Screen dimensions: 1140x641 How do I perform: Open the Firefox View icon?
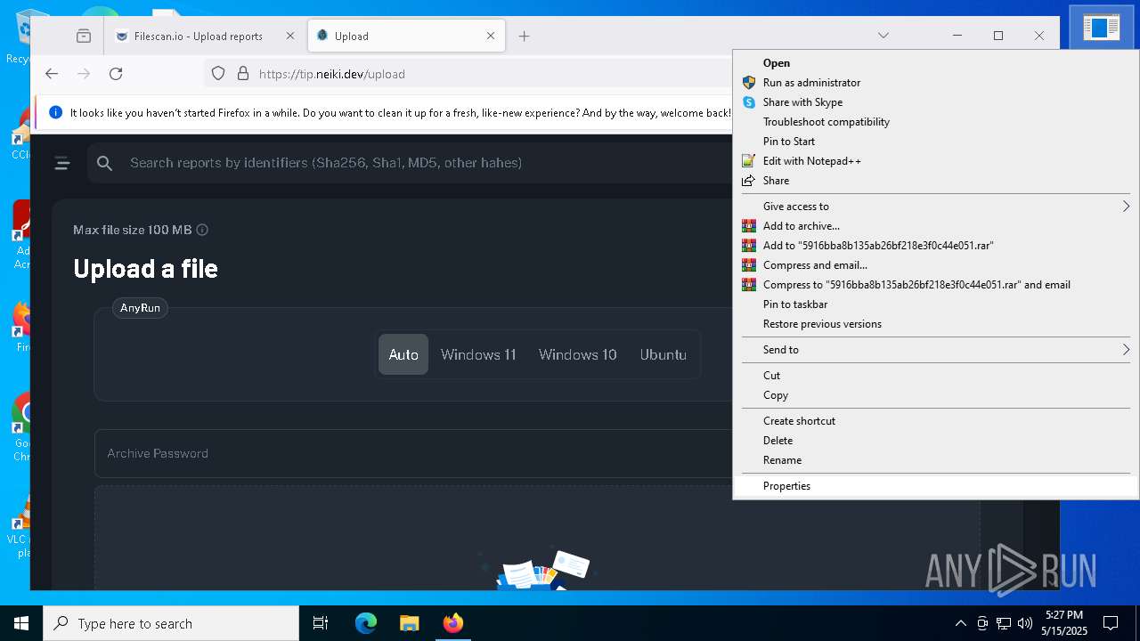coord(84,36)
